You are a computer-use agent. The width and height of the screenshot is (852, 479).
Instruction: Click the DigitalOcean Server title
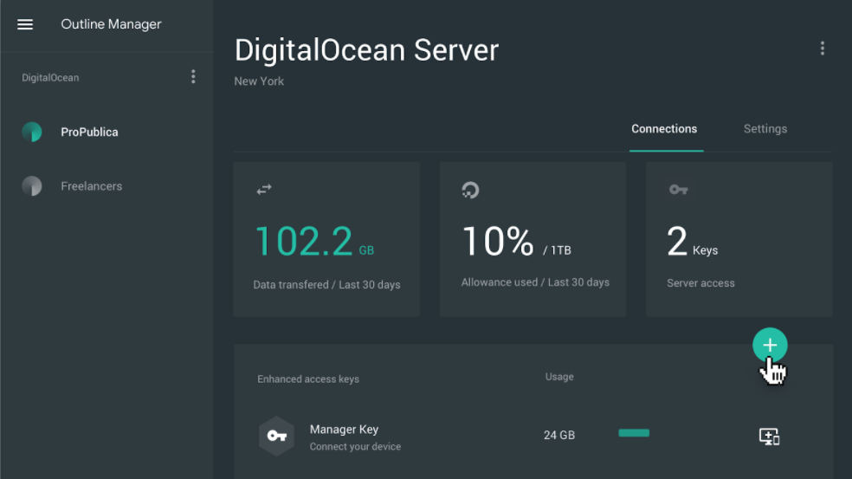[367, 50]
